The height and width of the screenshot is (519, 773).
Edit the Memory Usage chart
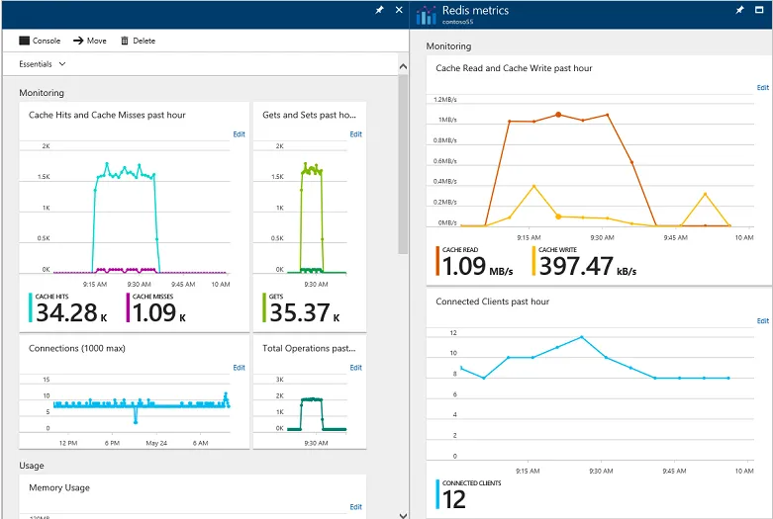pyautogui.click(x=356, y=507)
